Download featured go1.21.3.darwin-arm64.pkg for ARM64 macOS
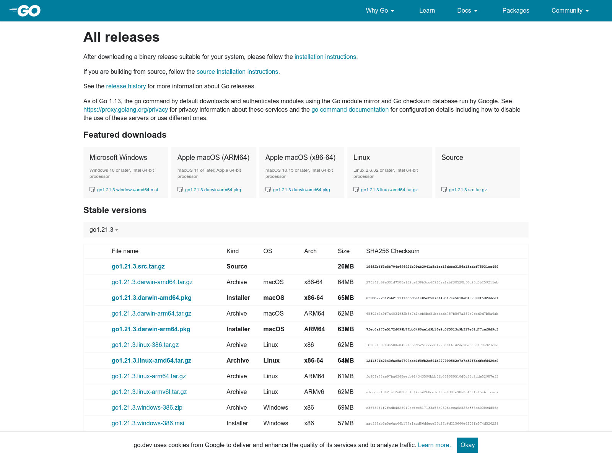The height and width of the screenshot is (459, 612). click(213, 190)
